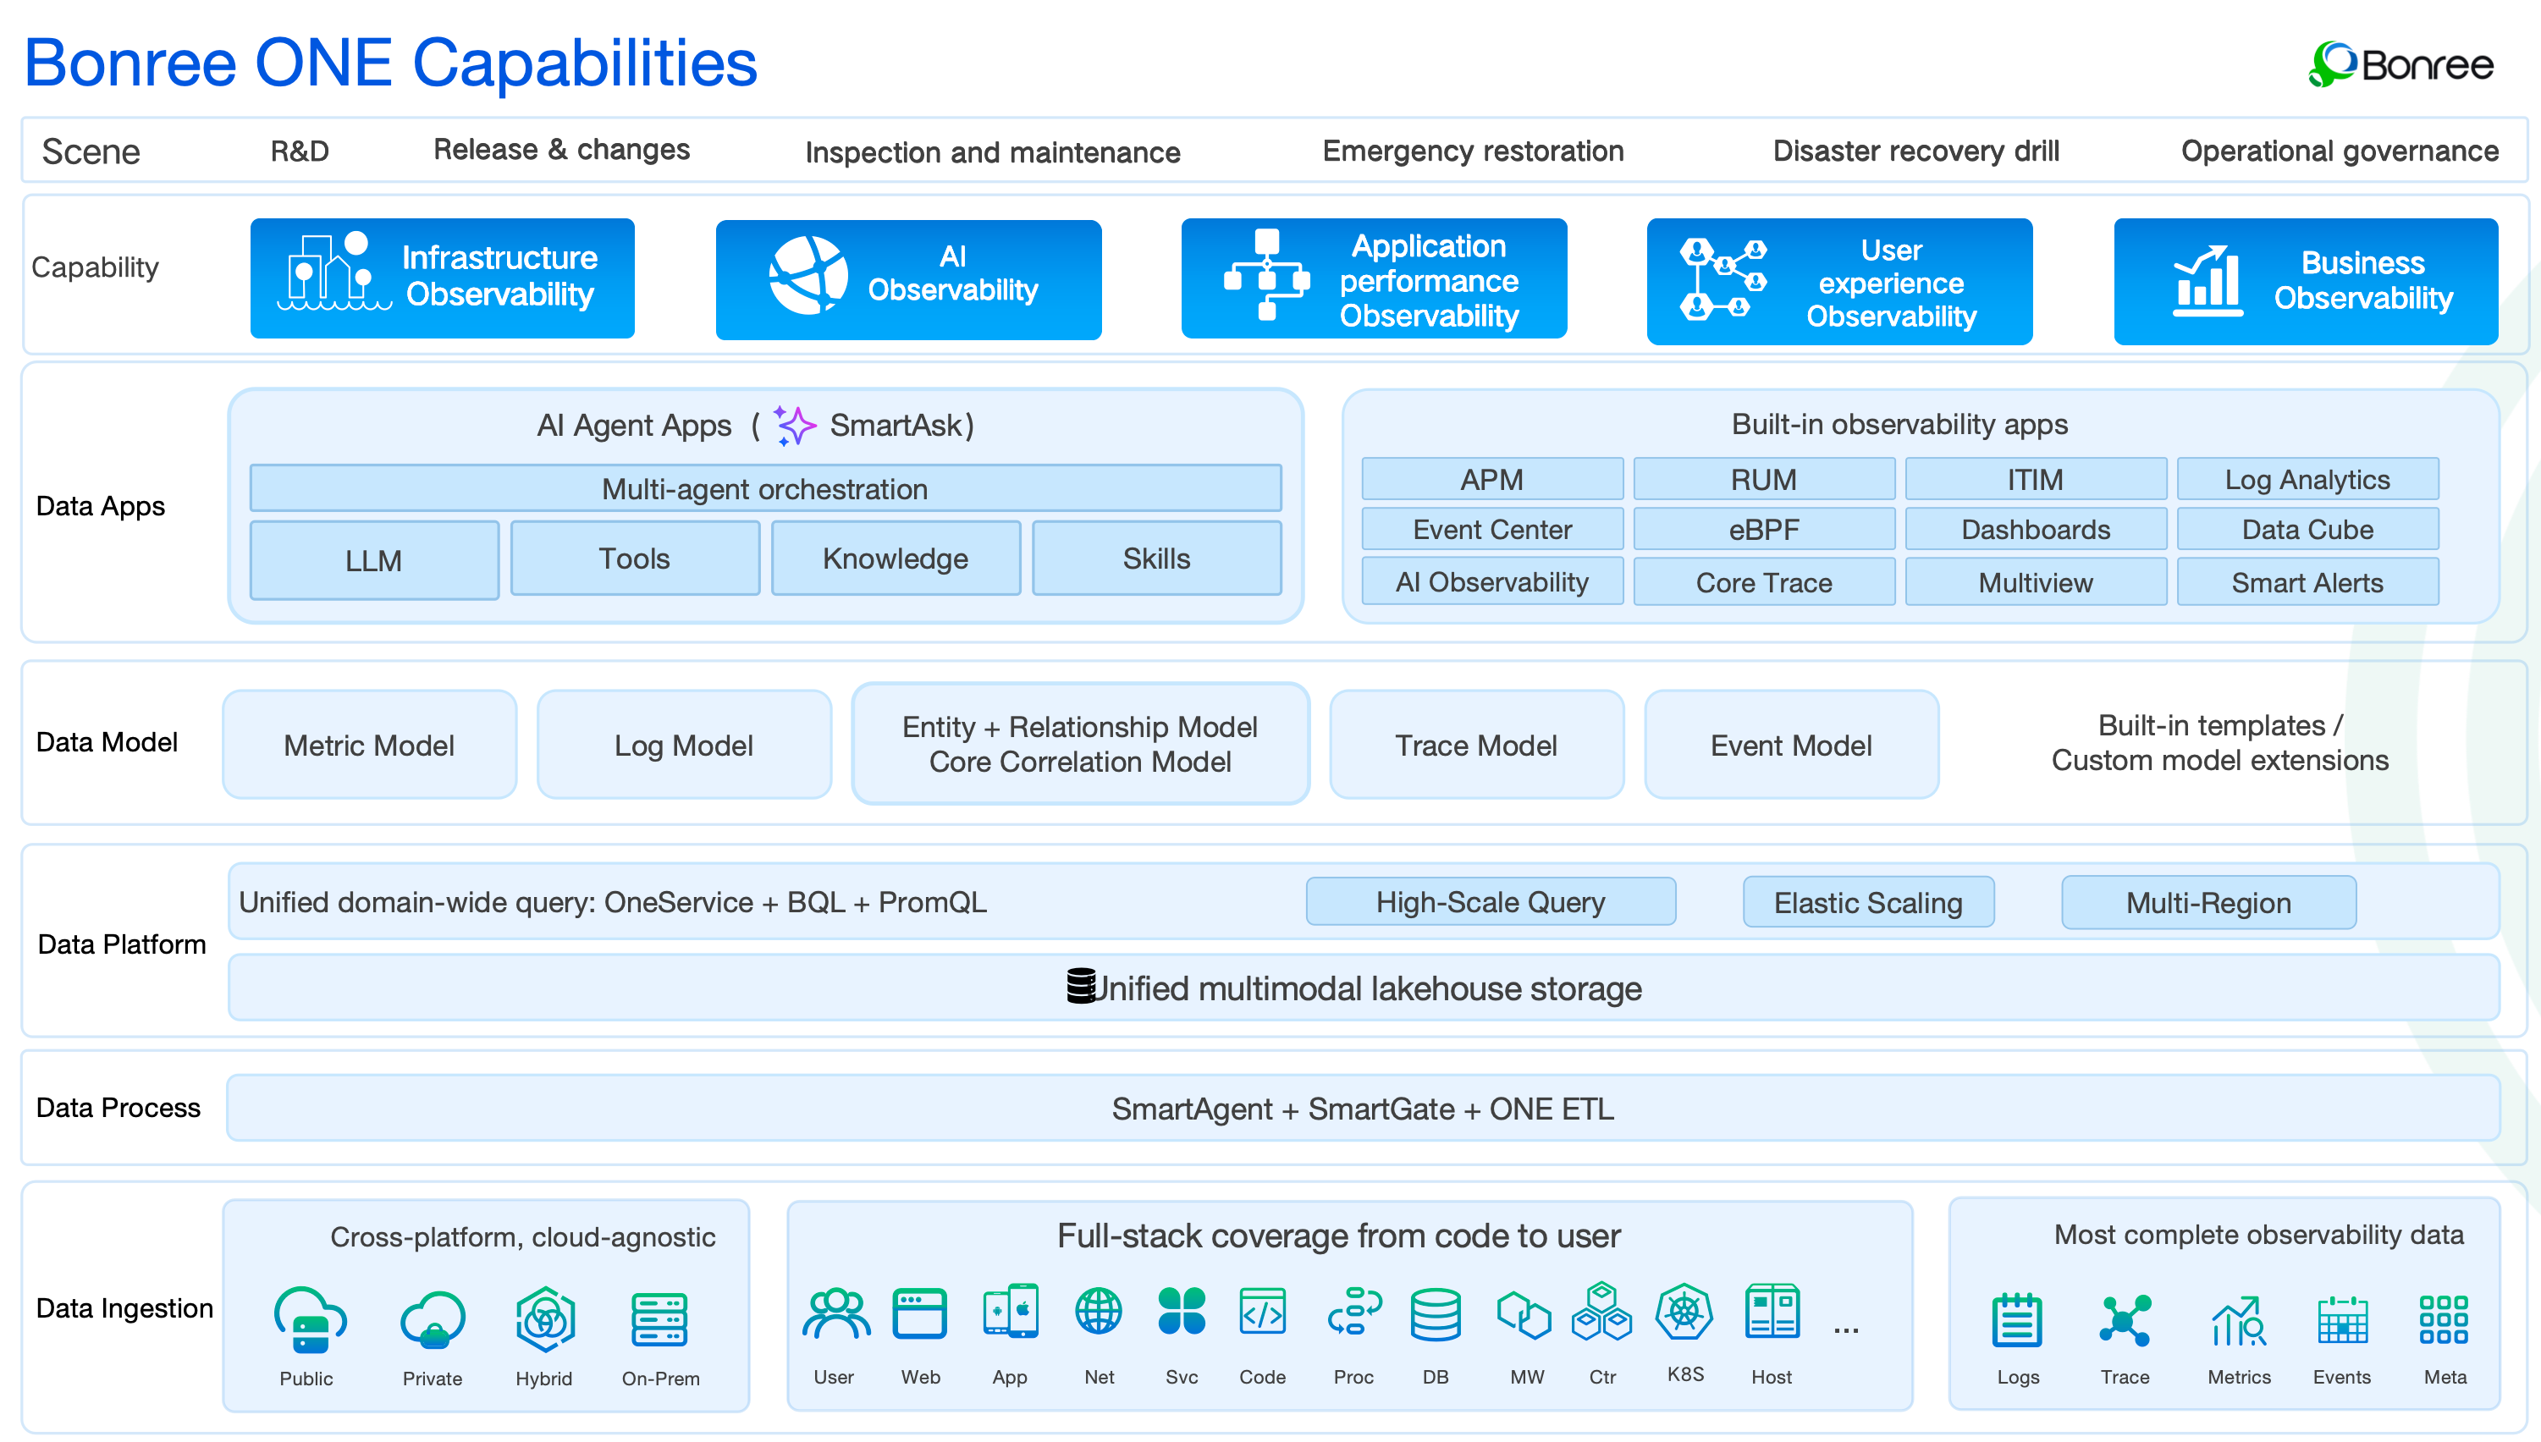Click the lakehouse storage database icon

click(x=1081, y=985)
